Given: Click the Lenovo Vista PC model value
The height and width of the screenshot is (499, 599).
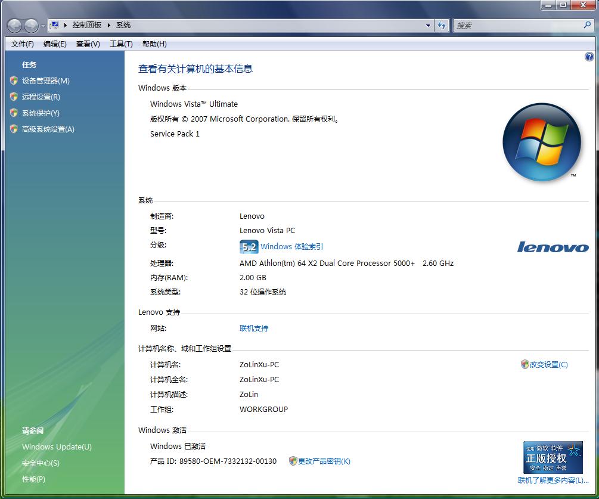Looking at the screenshot, I should point(268,230).
